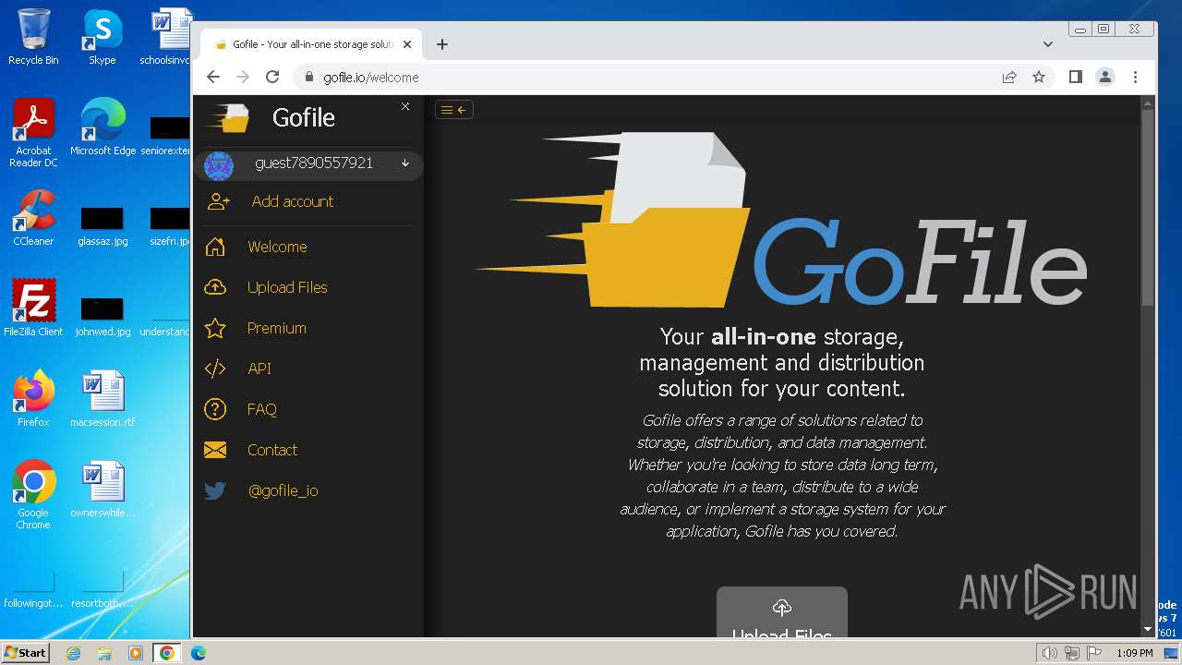The height and width of the screenshot is (665, 1182).
Task: Open the Chrome profile avatar icon
Action: 1105,78
